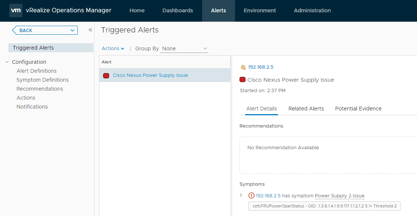Click red critical icon beside alert title in details
This screenshot has width=417, height=216.
(243, 80)
